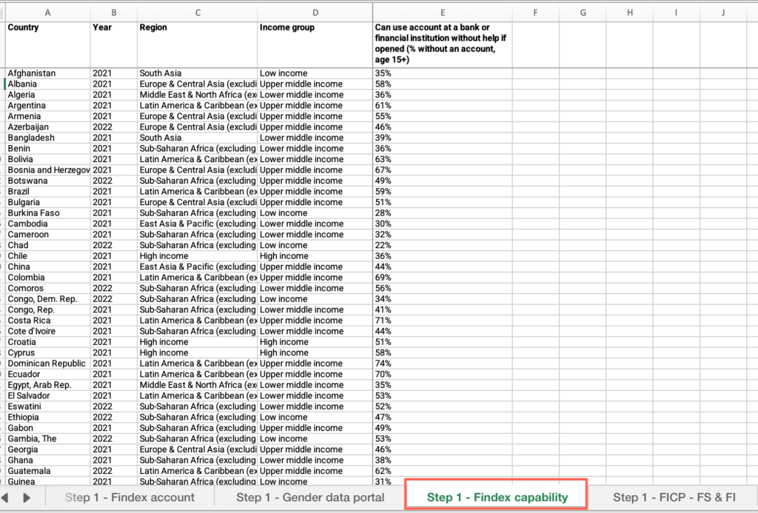
Task: Select the "Gambia, The" cell
Action: [x=47, y=439]
